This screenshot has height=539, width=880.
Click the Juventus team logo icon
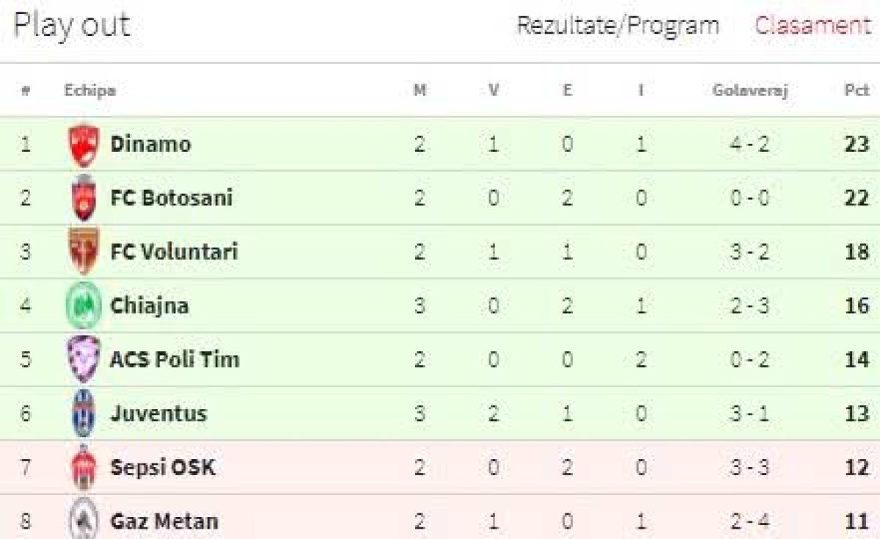click(84, 413)
